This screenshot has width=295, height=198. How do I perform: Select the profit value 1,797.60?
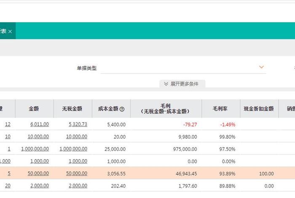click(x=188, y=186)
